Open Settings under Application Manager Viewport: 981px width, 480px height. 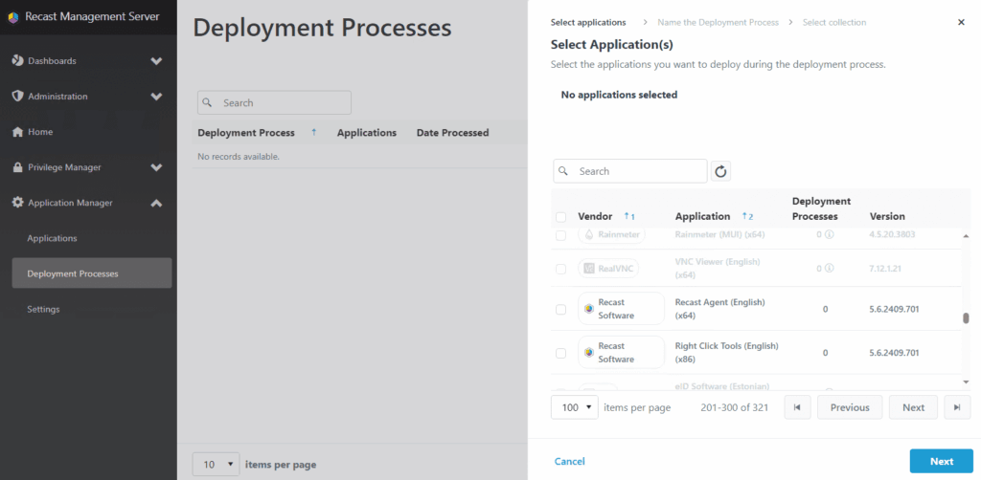pos(43,309)
